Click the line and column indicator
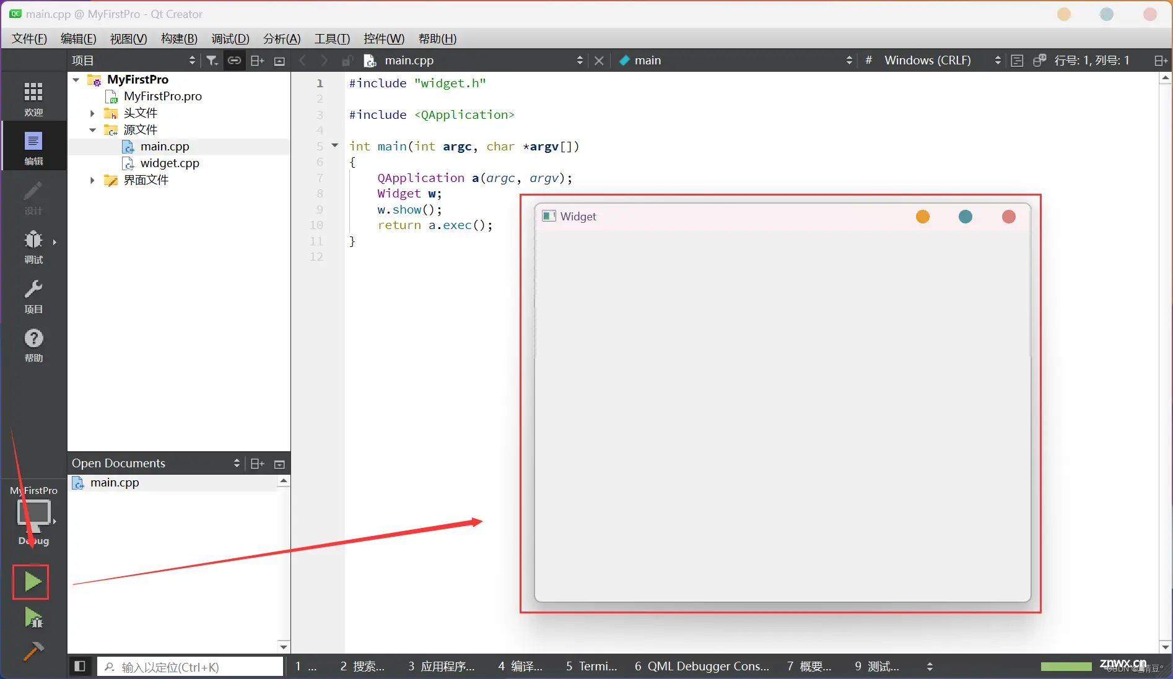The height and width of the screenshot is (679, 1173). coord(1092,61)
